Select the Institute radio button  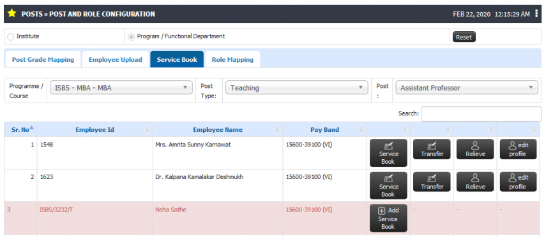[10, 36]
